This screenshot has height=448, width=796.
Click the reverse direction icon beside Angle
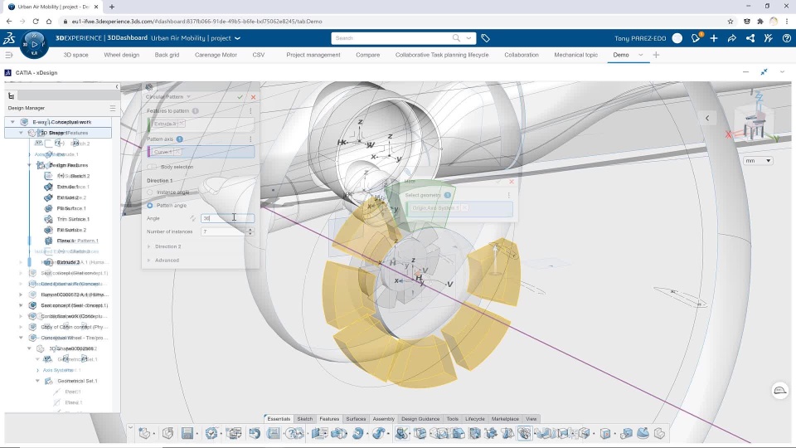tap(193, 218)
